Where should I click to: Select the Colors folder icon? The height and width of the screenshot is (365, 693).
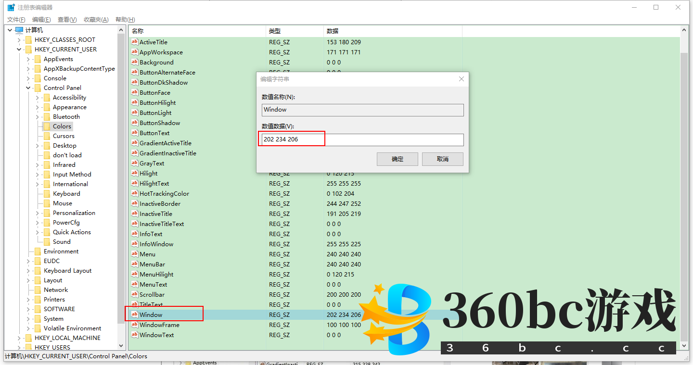(x=47, y=126)
